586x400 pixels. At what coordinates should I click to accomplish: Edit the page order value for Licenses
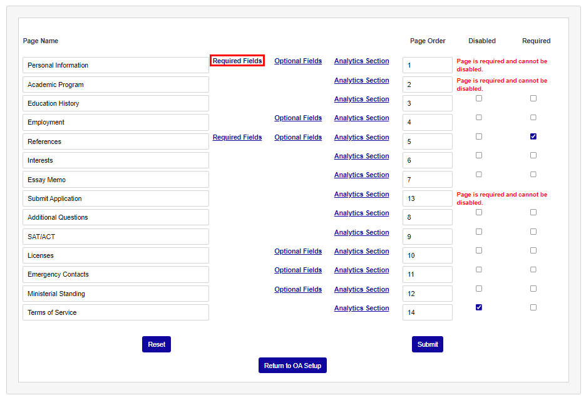coord(428,255)
